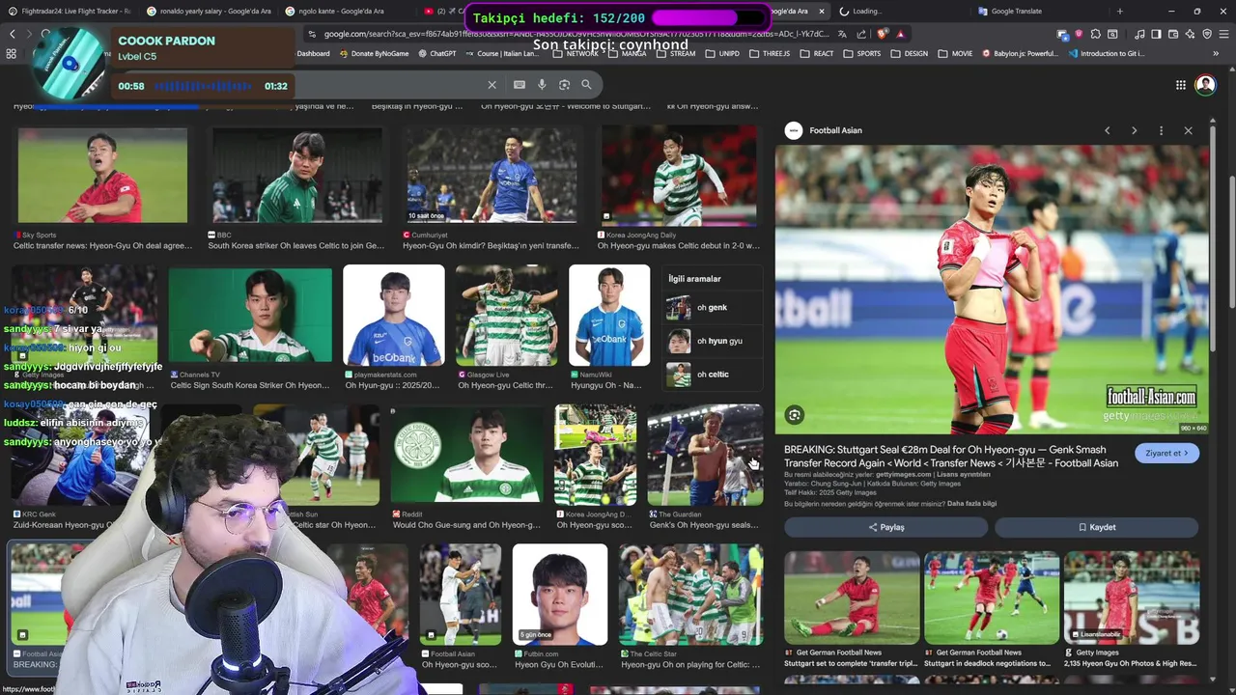Click the Brave Rewards triangle icon
The height and width of the screenshot is (695, 1236).
click(900, 34)
